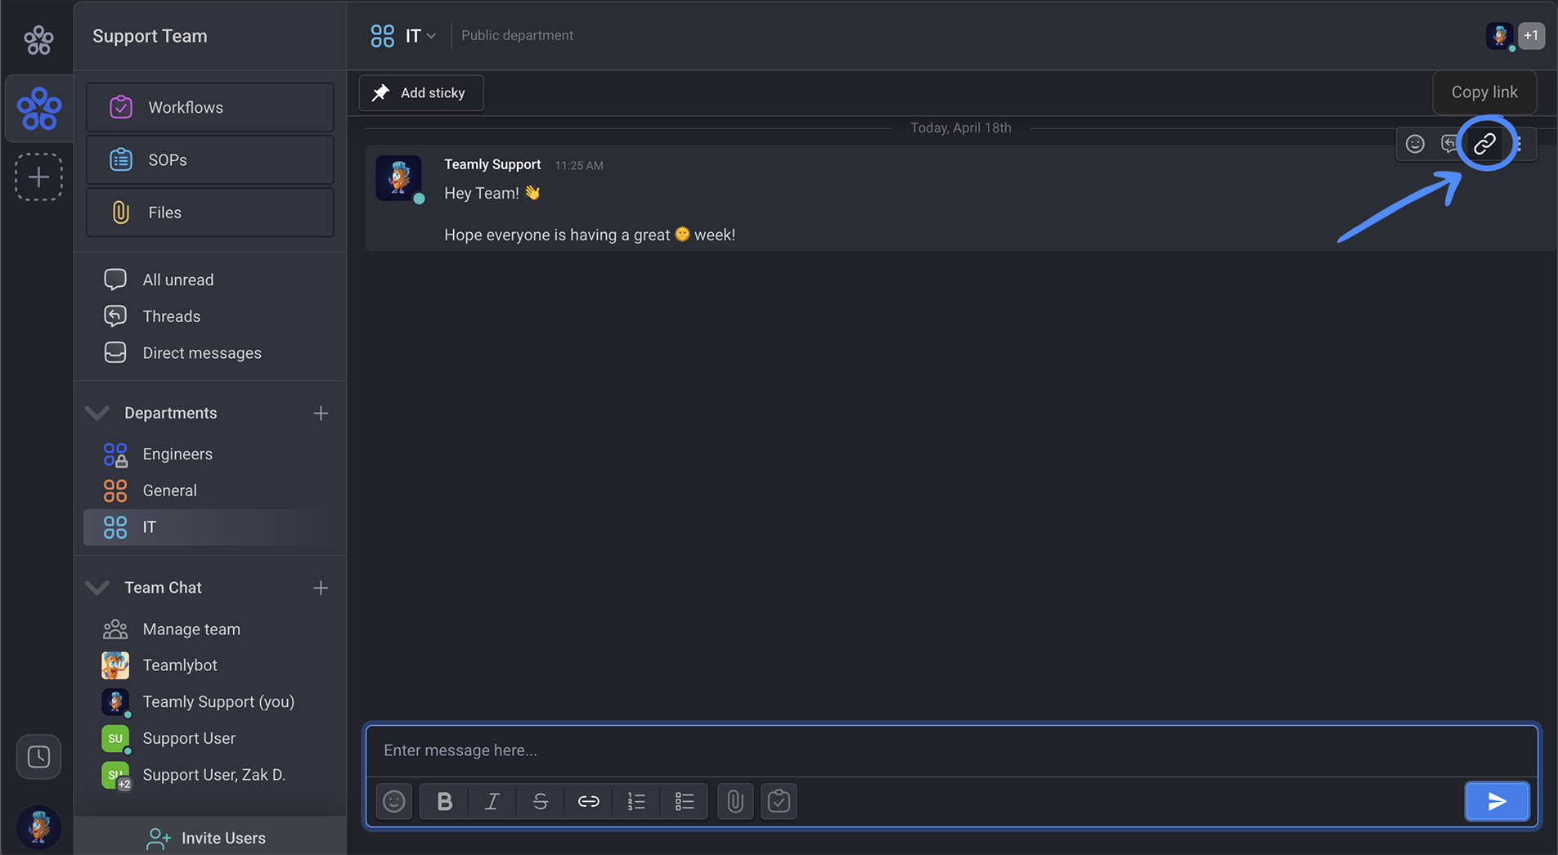Image resolution: width=1558 pixels, height=855 pixels.
Task: Open Workflows
Action: point(210,107)
